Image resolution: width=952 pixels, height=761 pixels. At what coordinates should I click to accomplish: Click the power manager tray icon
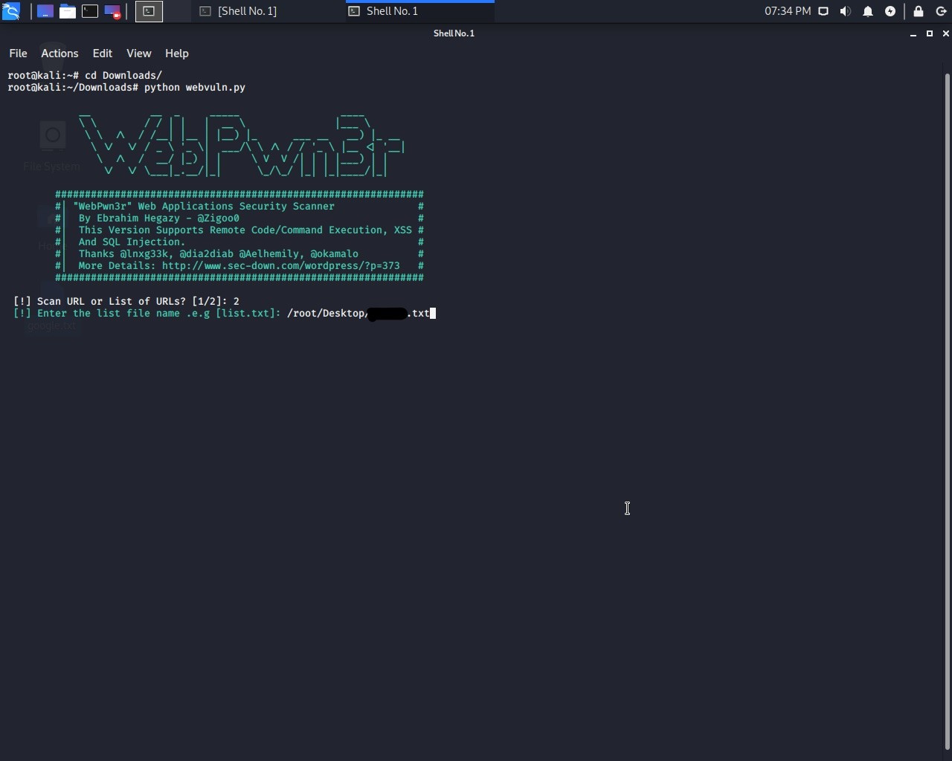coord(890,11)
